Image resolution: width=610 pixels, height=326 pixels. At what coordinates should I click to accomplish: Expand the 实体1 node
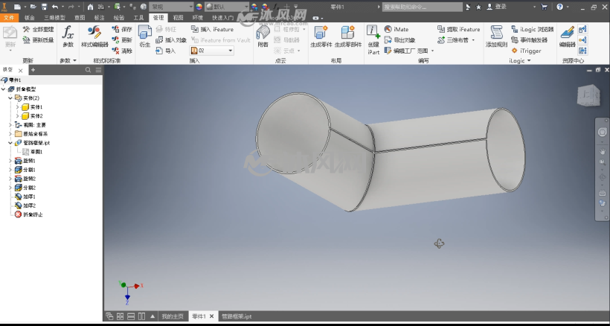(18, 107)
